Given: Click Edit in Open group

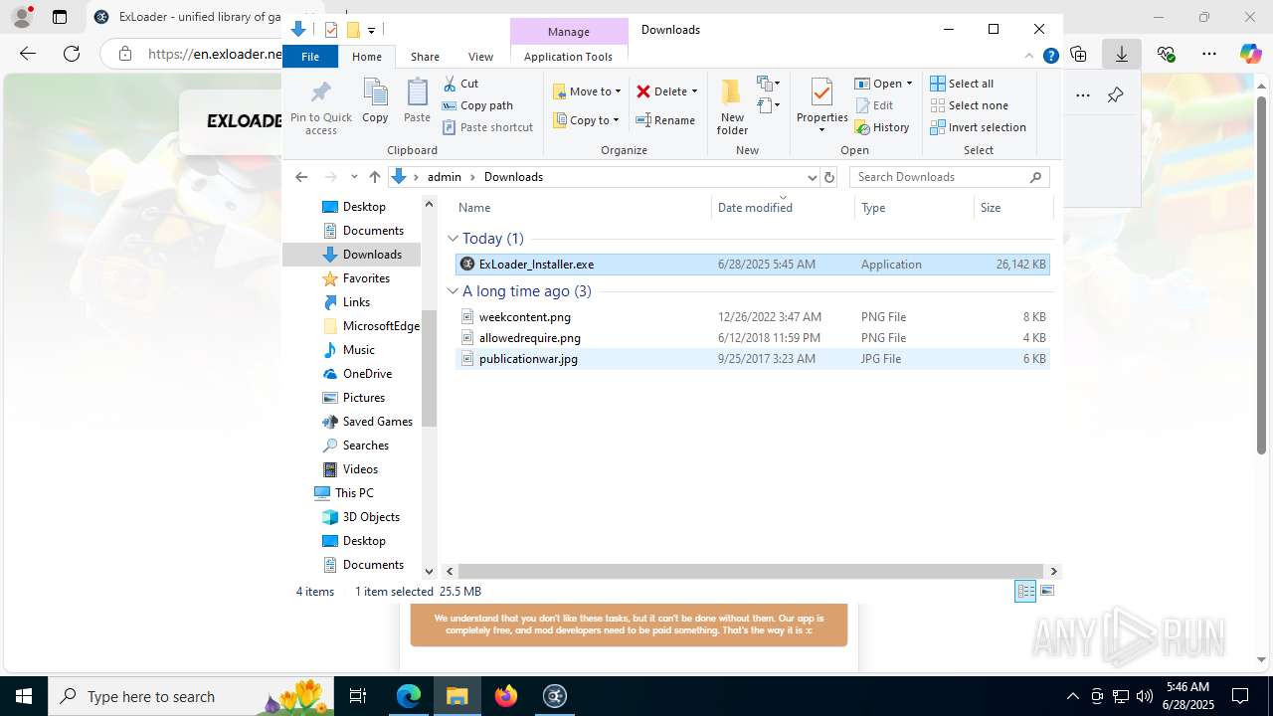Looking at the screenshot, I should tap(874, 105).
